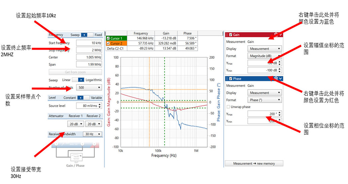Toggle the Phase trace visibility checkbox
This screenshot has height=184, width=348.
231,79
